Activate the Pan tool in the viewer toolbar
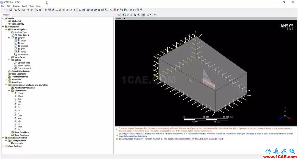 point(128,15)
